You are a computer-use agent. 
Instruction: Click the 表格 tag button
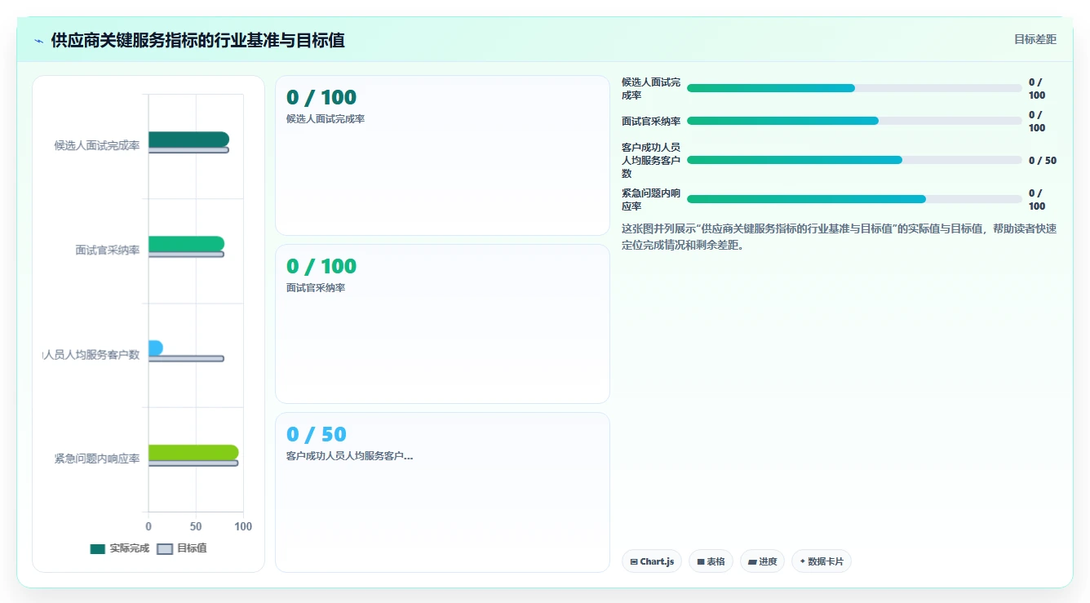pyautogui.click(x=711, y=561)
